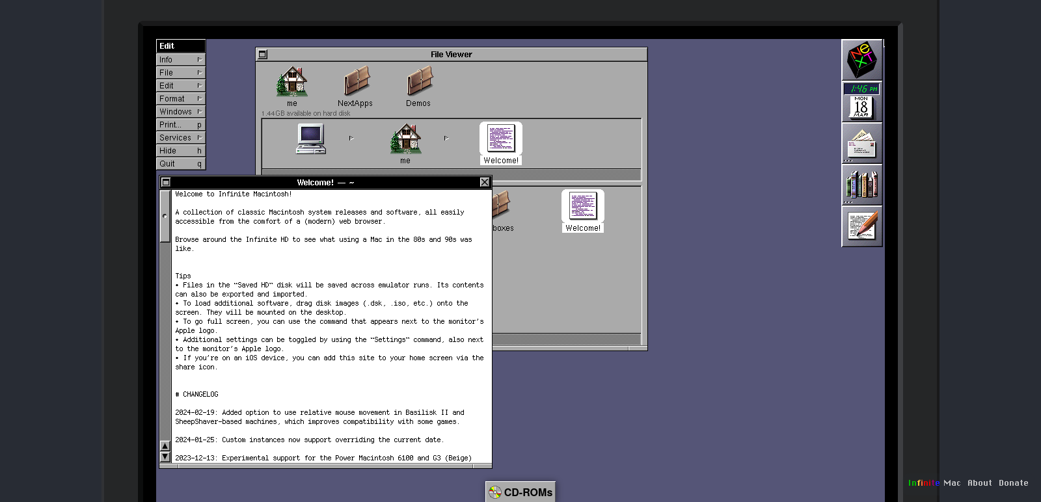This screenshot has width=1041, height=502.
Task: Miniaturize the Welcome! document window
Action: click(x=166, y=183)
